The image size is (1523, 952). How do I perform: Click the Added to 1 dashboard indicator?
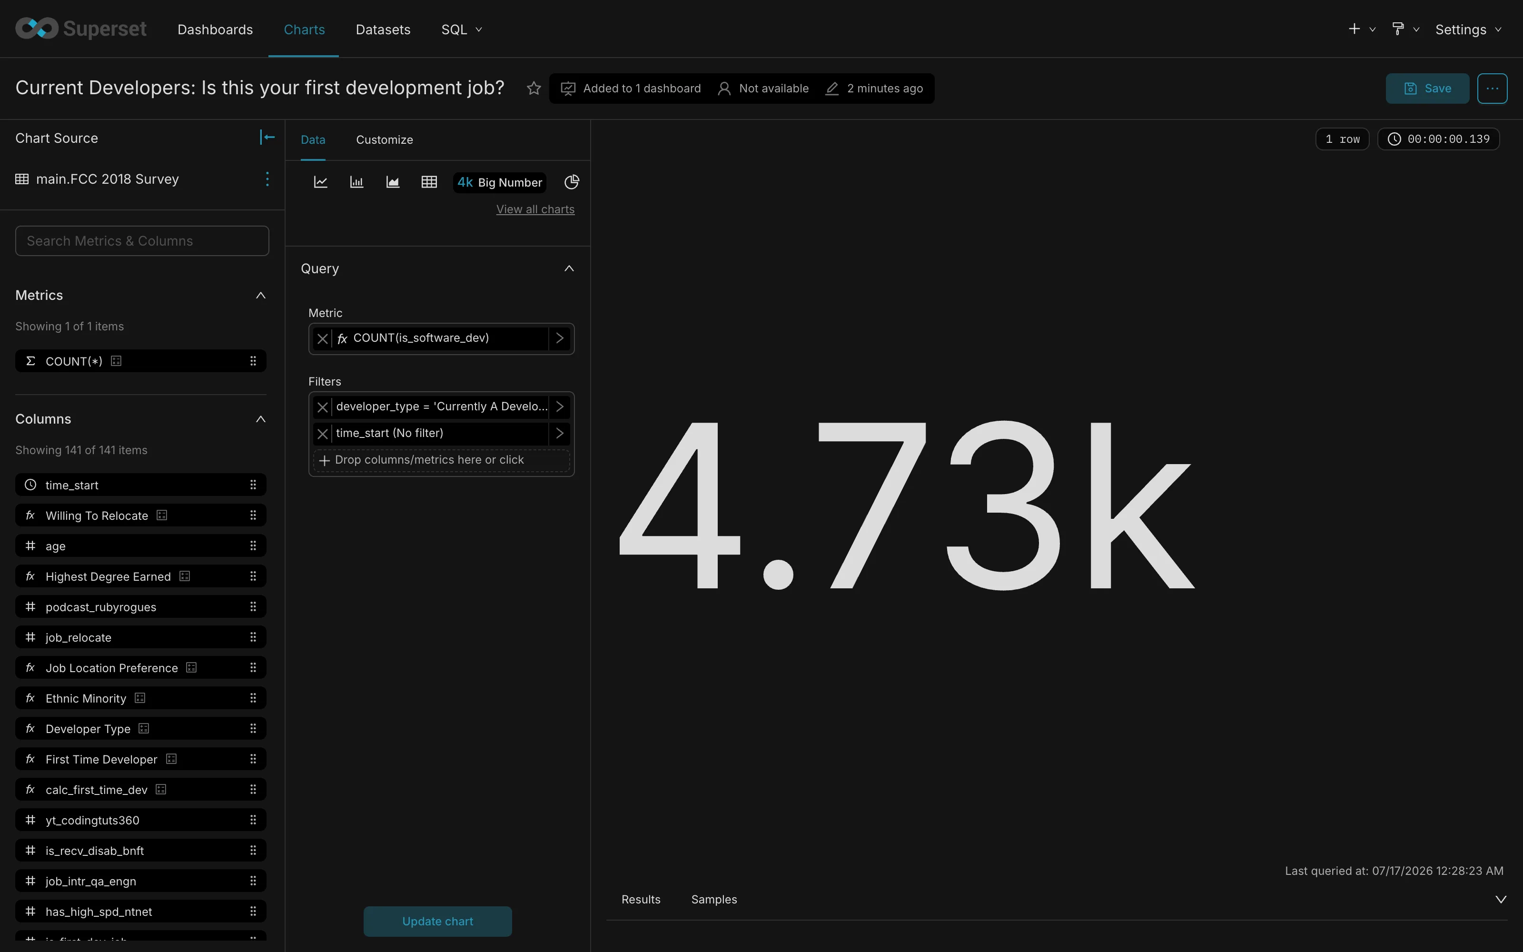[631, 88]
